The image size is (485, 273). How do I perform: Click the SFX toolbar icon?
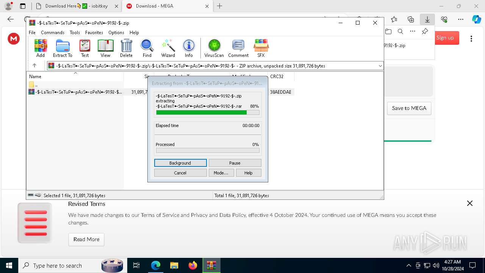[261, 48]
